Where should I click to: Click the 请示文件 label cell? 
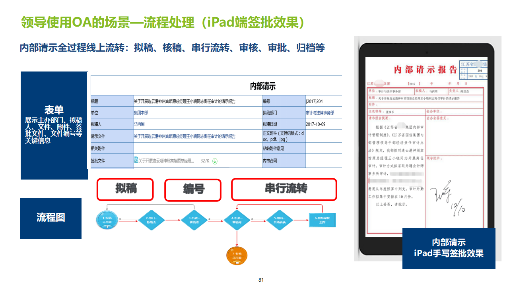click(x=112, y=136)
